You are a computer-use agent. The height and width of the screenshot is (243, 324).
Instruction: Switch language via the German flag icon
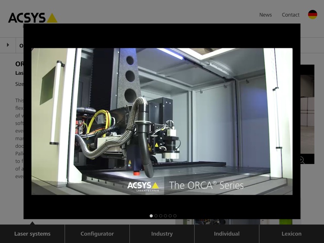point(312,15)
